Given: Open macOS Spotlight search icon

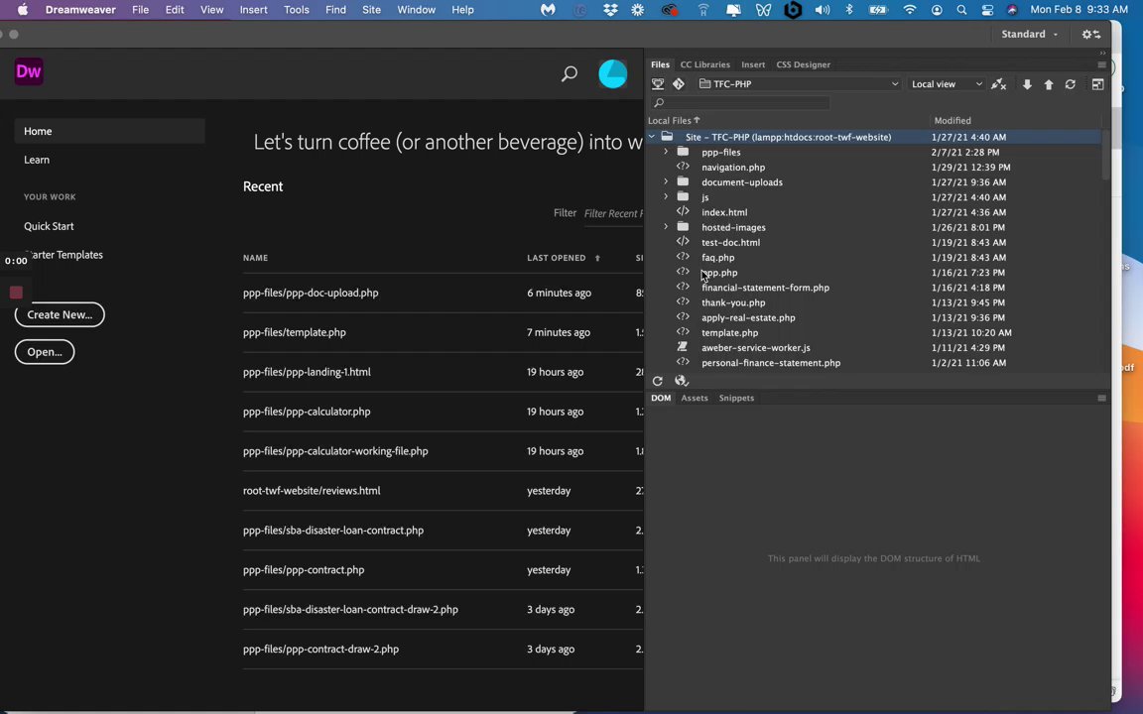Looking at the screenshot, I should tap(961, 10).
